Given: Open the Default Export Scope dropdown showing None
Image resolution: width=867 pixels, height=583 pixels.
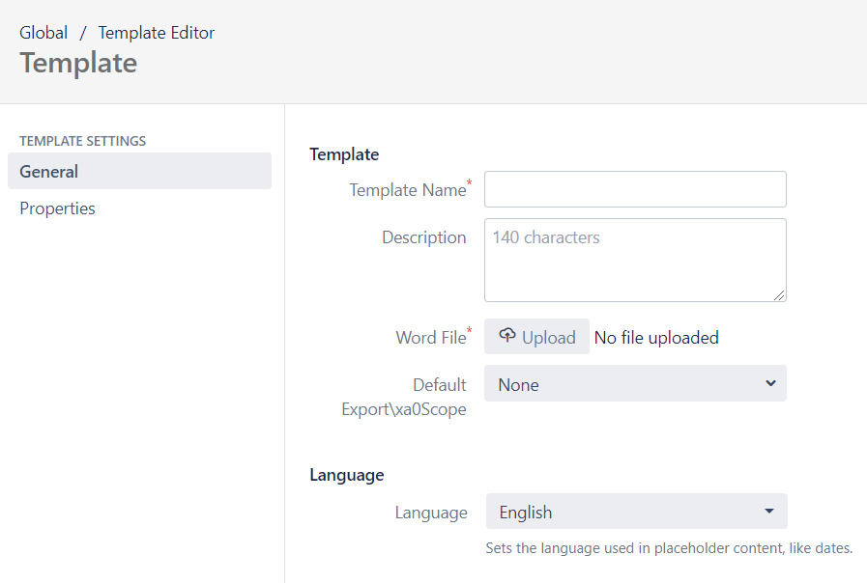Looking at the screenshot, I should 634,384.
